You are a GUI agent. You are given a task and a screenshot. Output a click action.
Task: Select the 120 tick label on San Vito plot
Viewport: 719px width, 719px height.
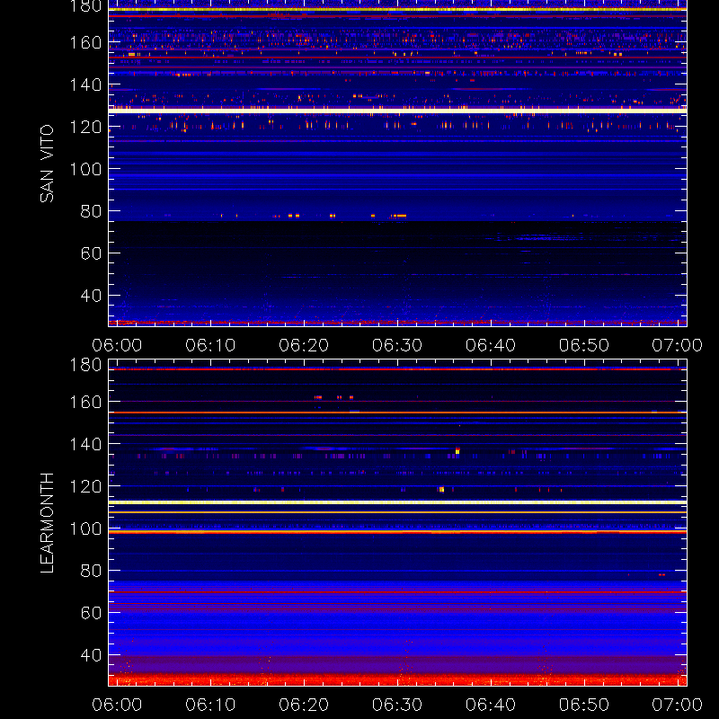[x=85, y=127]
